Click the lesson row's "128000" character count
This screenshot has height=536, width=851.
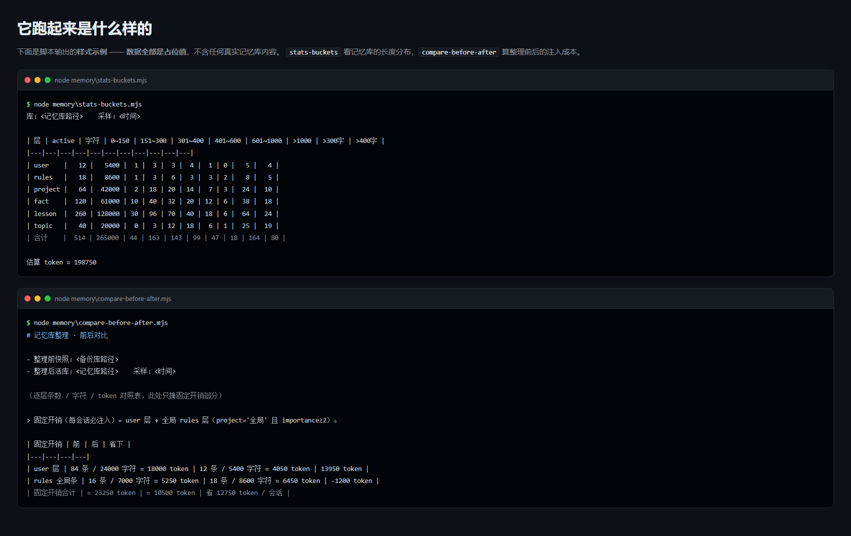pos(109,213)
